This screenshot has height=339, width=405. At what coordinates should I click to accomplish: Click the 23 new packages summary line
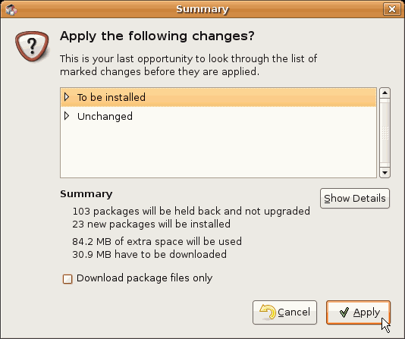(x=152, y=224)
